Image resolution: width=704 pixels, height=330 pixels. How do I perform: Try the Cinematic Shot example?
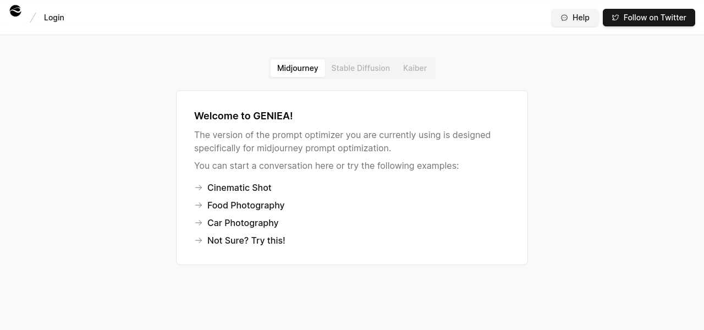239,188
